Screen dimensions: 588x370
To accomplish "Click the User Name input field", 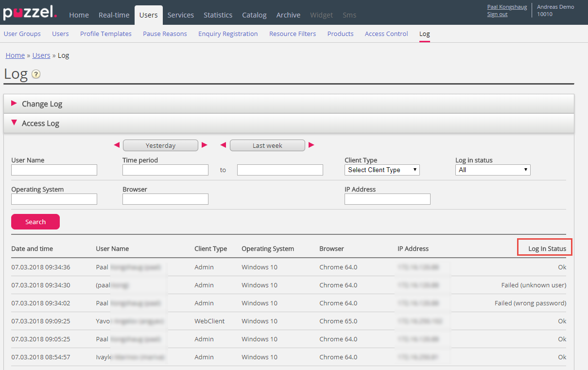I will (54, 170).
